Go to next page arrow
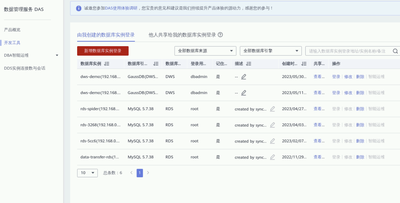This screenshot has height=203, width=400. point(148,173)
